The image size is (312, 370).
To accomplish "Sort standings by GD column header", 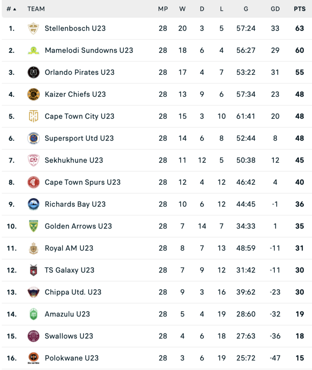I will pos(275,9).
